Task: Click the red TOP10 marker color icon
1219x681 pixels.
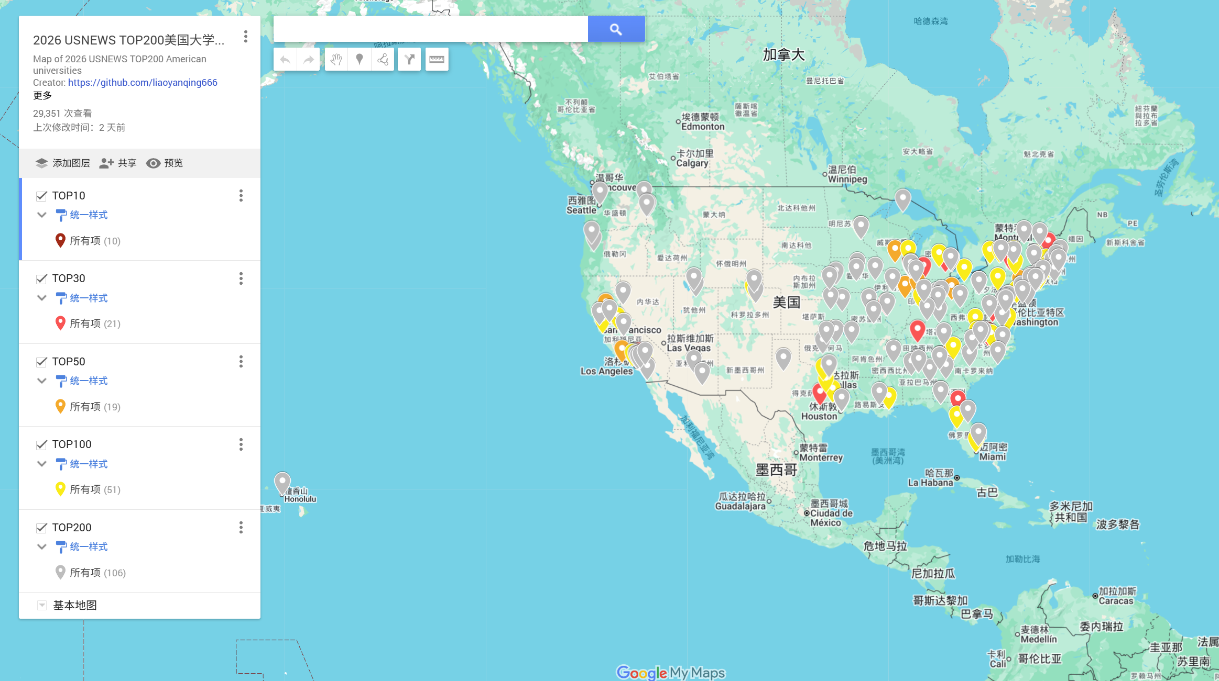Action: [60, 240]
